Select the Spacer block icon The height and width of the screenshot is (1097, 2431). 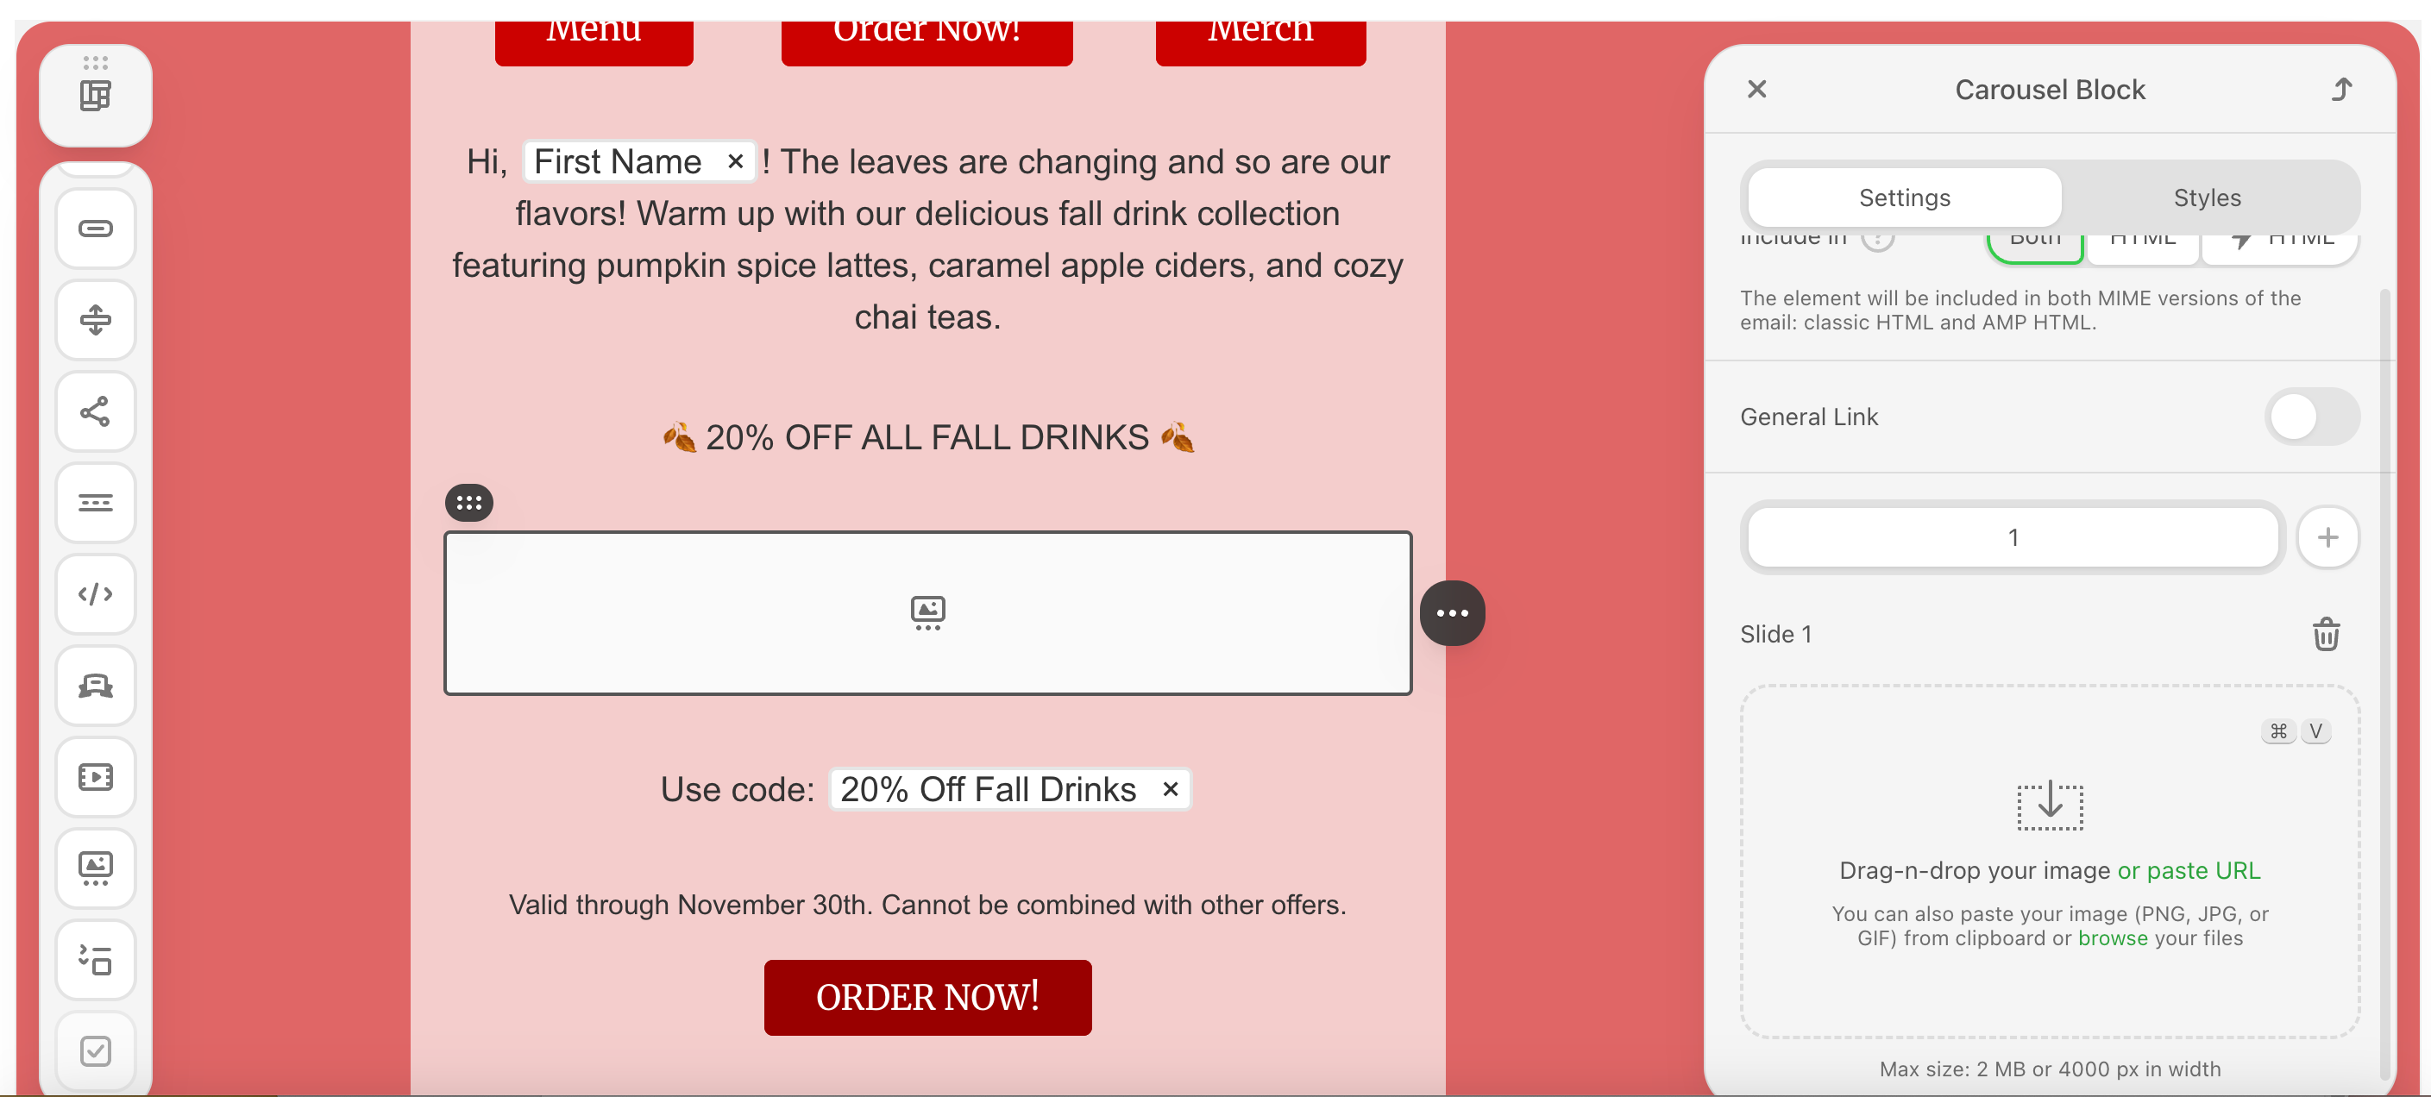pos(95,320)
